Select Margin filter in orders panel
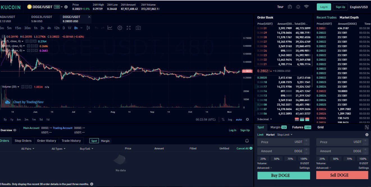The image size is (371, 187). point(105,141)
